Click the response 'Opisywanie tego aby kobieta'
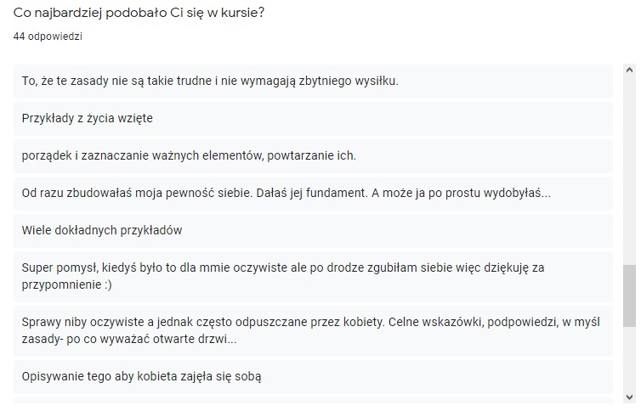The image size is (641, 411). coord(313,376)
